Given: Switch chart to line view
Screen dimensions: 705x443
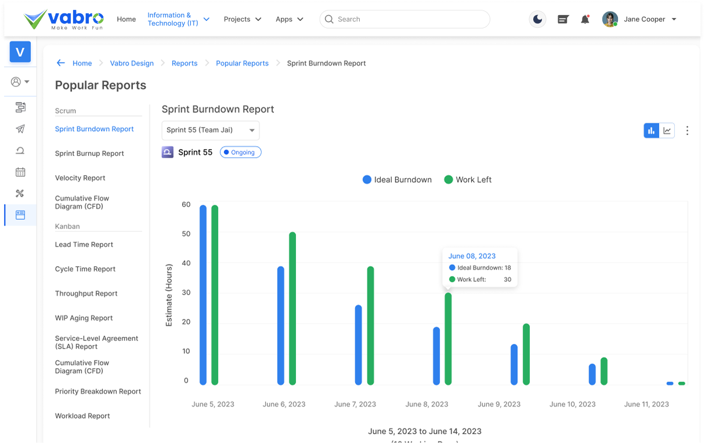Looking at the screenshot, I should pos(666,130).
